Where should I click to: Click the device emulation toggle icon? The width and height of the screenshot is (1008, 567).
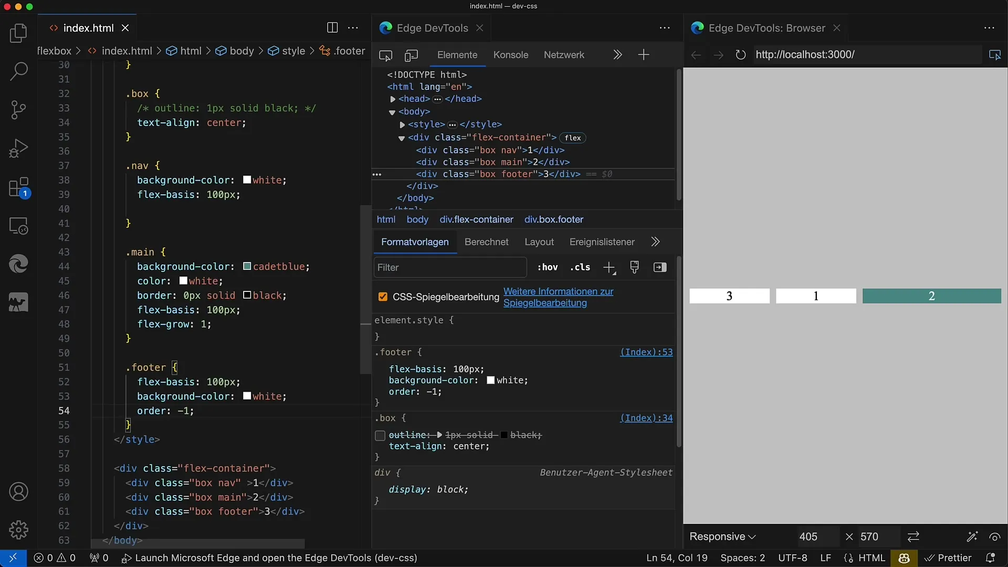[410, 55]
